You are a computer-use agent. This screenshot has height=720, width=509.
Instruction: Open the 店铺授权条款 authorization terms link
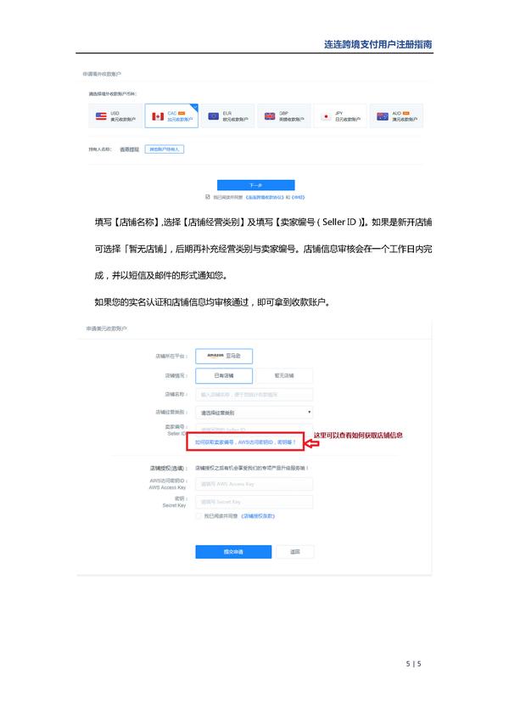pos(258,516)
